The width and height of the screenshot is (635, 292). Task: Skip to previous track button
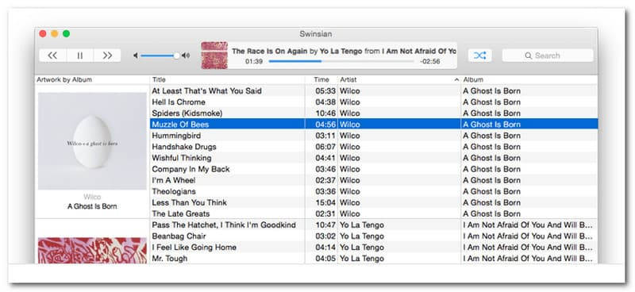[52, 56]
